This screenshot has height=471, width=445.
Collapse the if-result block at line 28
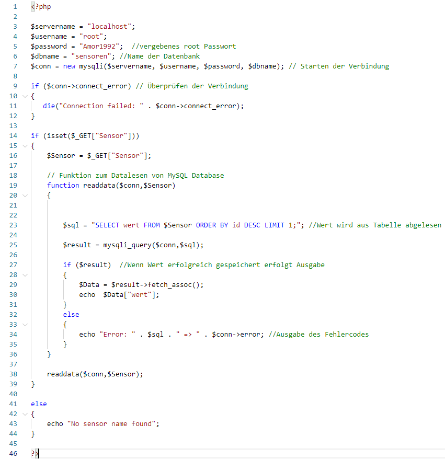point(24,275)
